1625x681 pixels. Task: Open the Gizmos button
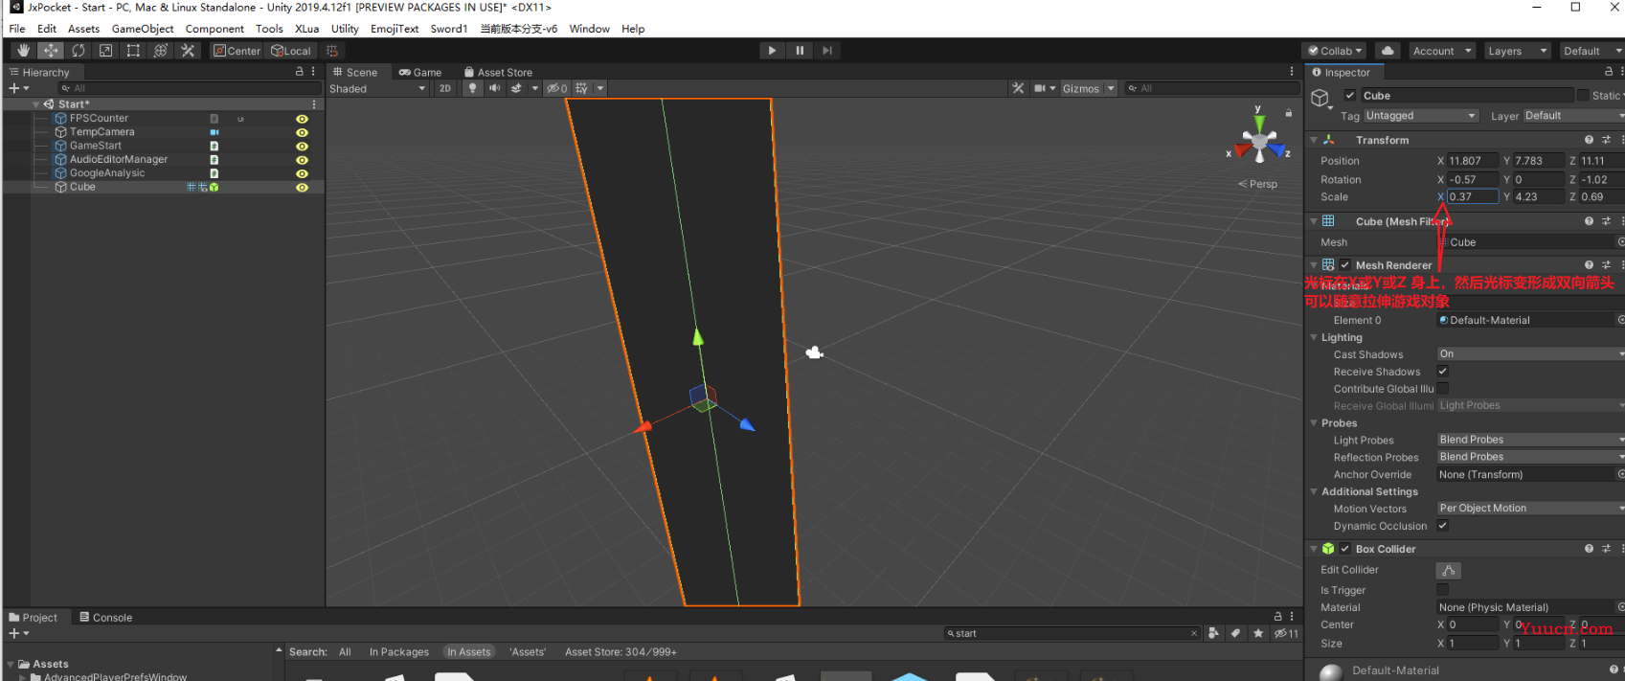[1081, 88]
